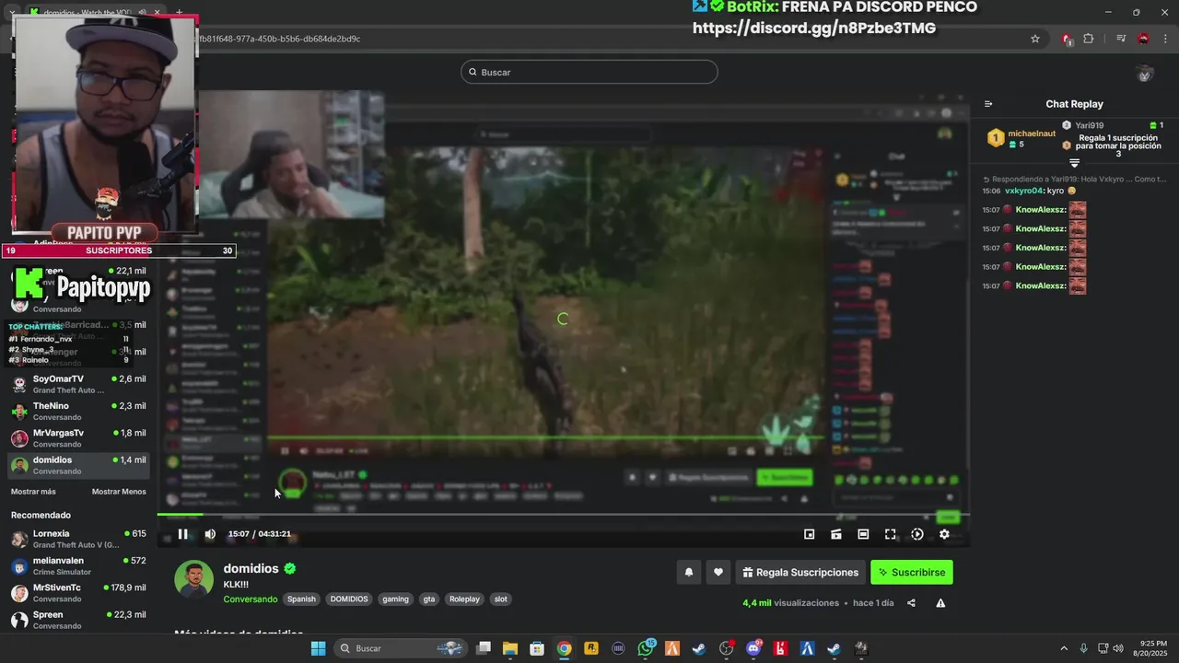The height and width of the screenshot is (663, 1179).
Task: Select domidios channel in the sidebar
Action: (x=77, y=465)
